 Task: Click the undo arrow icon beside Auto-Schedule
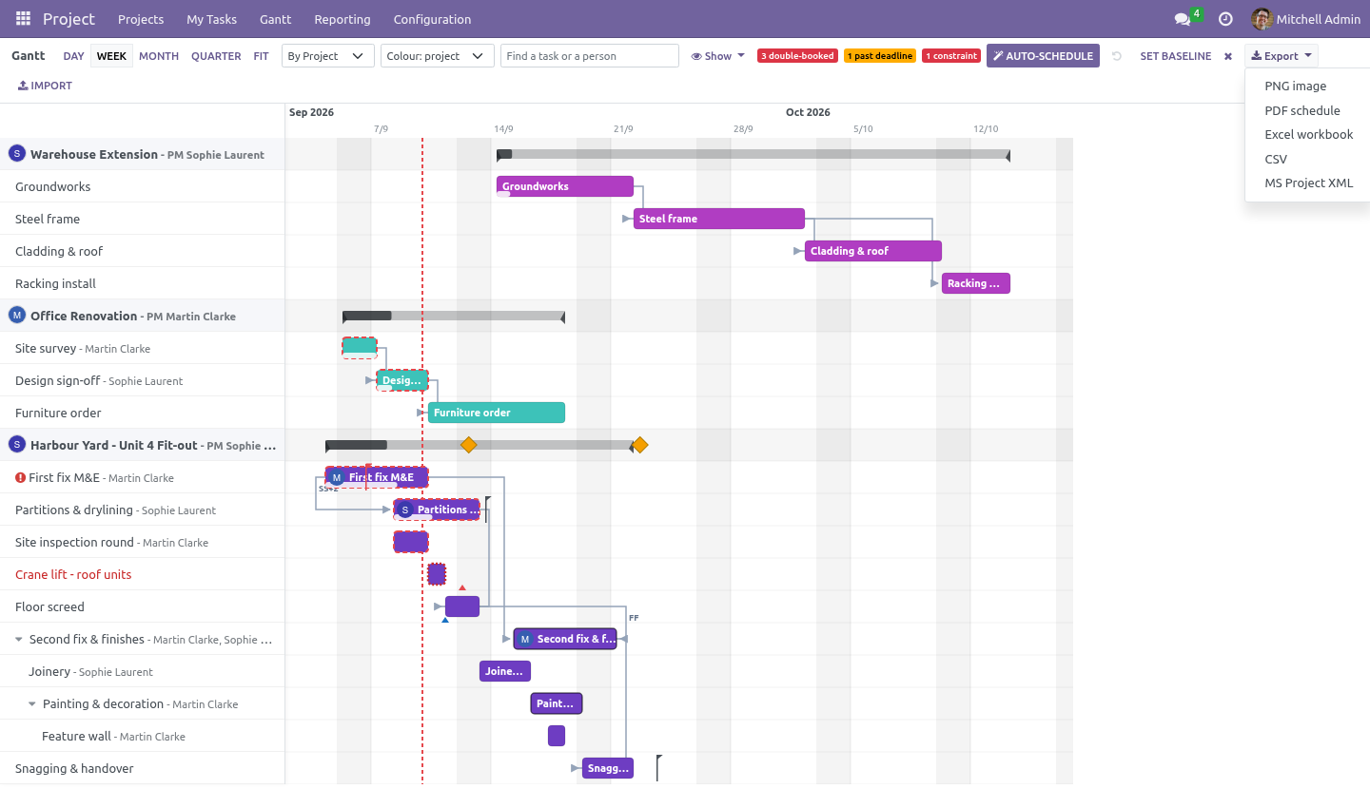[x=1117, y=56]
